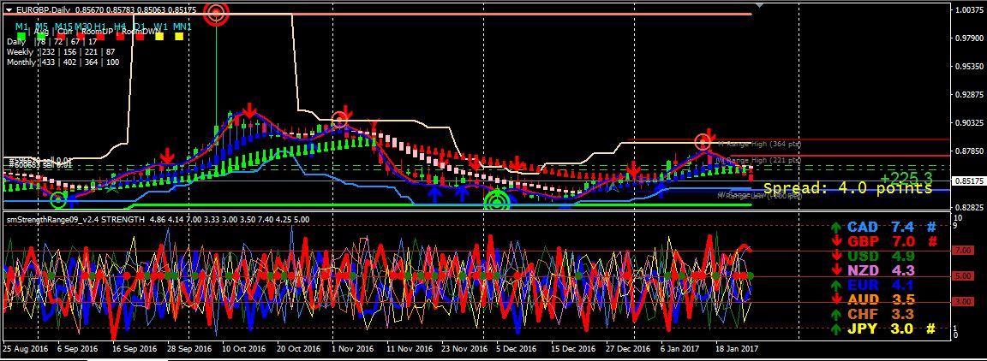Click the 'Spread: 4.0 points' text

[848, 189]
